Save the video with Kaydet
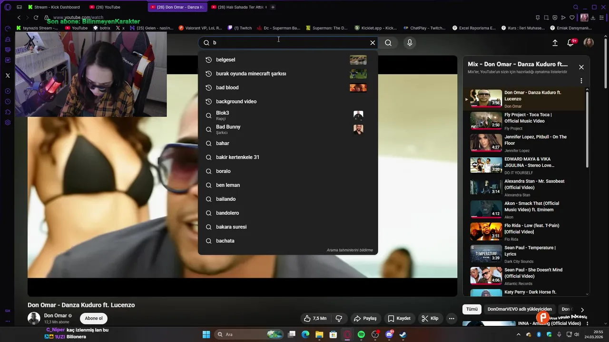 [x=399, y=318]
